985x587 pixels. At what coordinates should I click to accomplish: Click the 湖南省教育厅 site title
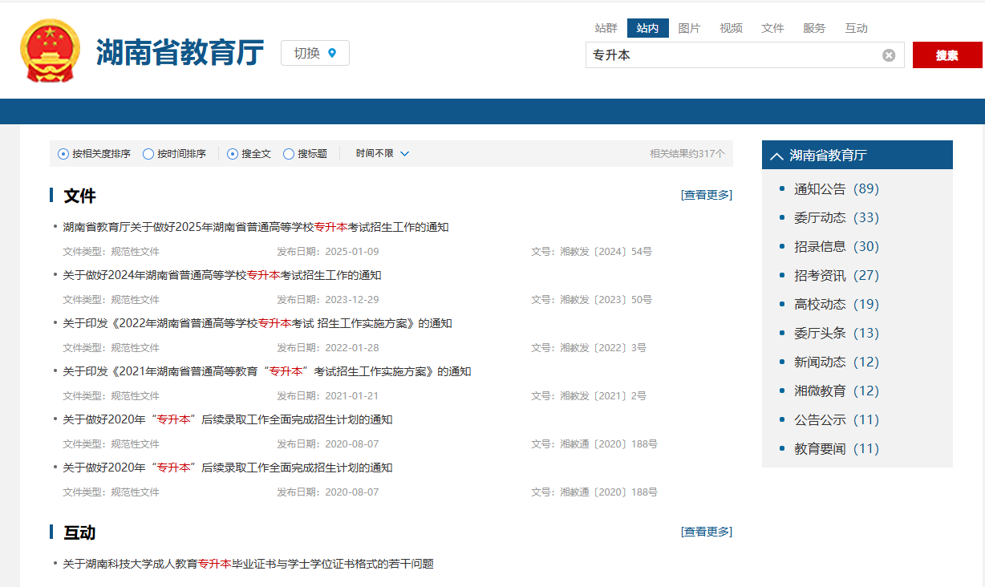(x=180, y=53)
